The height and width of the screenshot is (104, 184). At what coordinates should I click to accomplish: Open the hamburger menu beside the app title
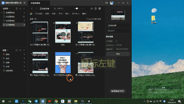24,3
